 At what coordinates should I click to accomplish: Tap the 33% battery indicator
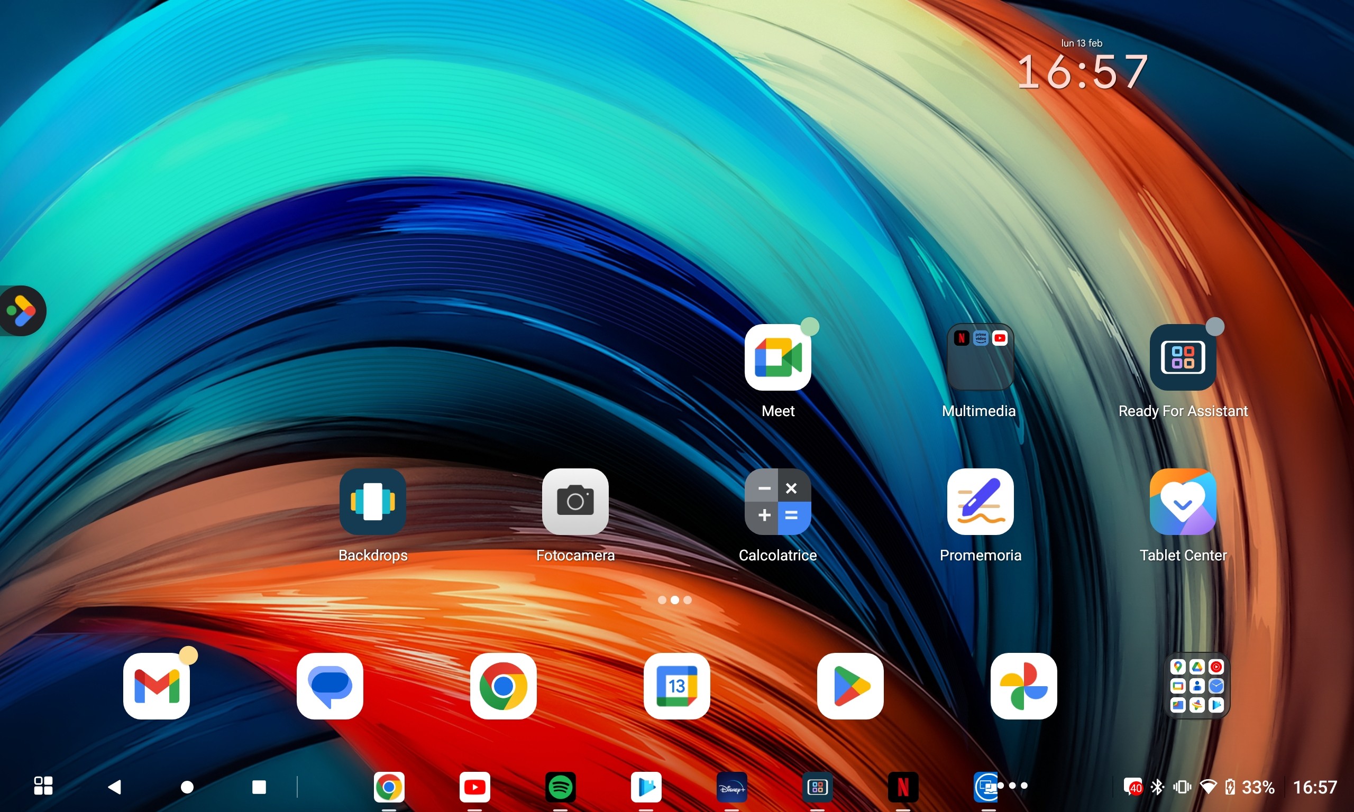(x=1250, y=787)
